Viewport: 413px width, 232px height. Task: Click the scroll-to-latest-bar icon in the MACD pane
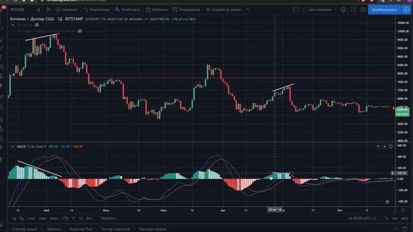tap(387, 202)
